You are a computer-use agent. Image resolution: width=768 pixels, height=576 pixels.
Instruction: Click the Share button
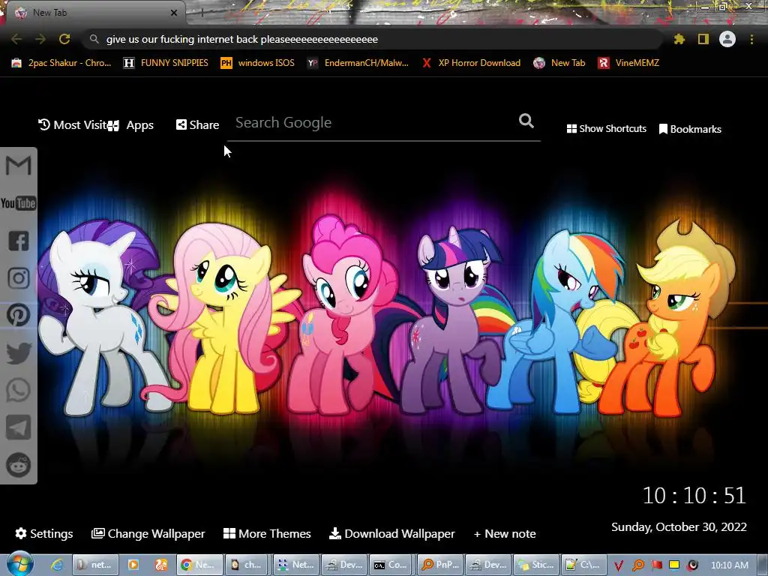point(198,125)
